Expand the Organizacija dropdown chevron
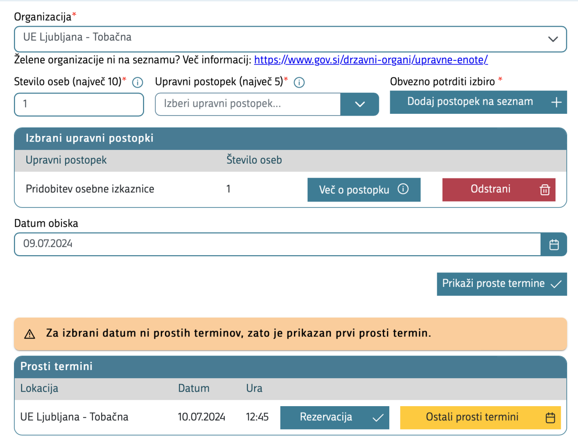The image size is (578, 445). pyautogui.click(x=553, y=39)
